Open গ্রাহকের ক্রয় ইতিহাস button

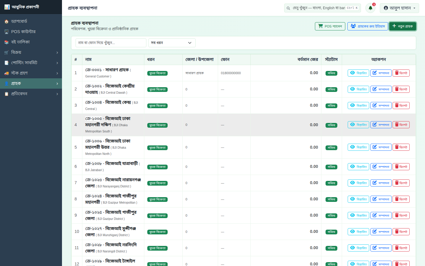[367, 26]
